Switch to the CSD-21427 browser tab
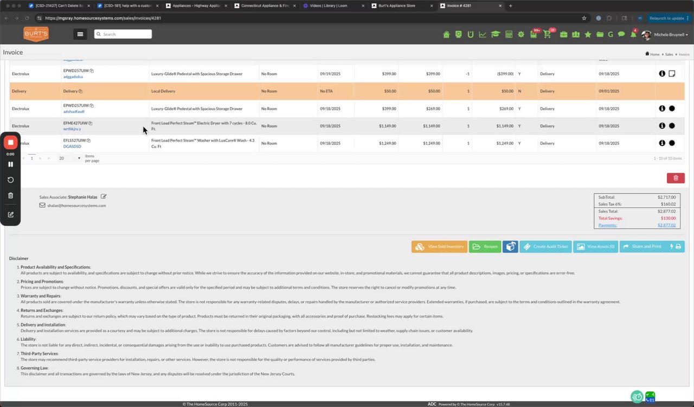 (59, 5)
